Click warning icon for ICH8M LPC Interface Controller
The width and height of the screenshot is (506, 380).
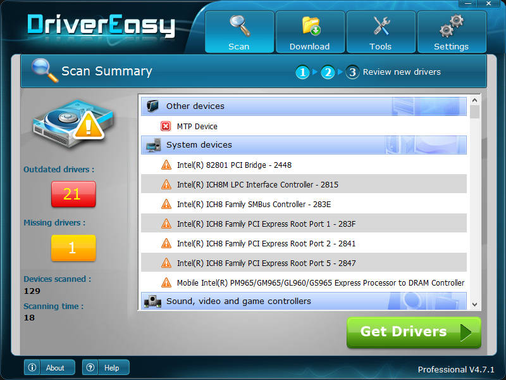coord(166,184)
